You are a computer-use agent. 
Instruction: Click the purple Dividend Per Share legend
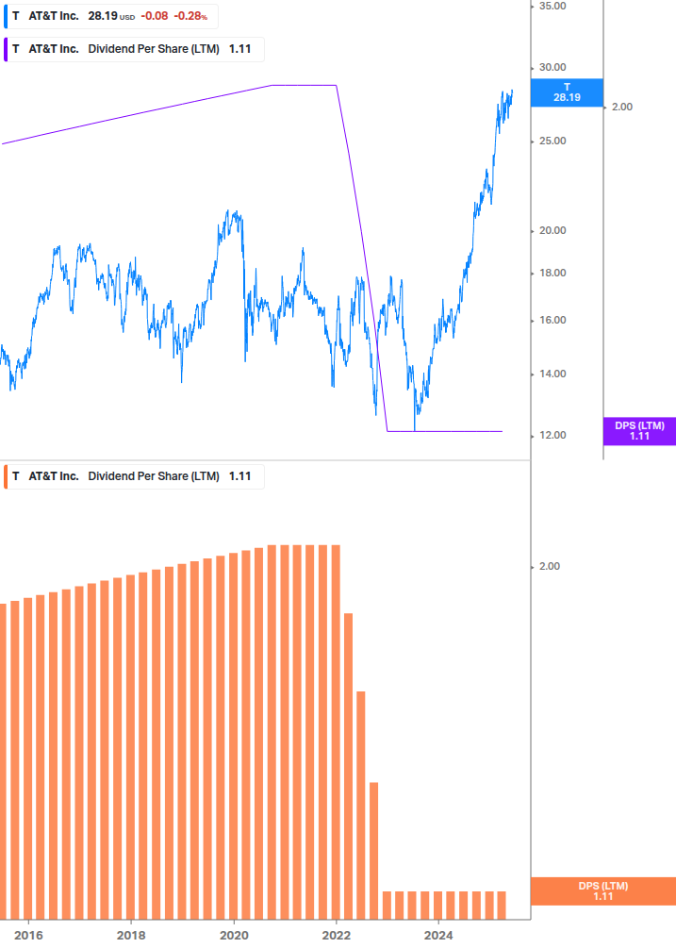tap(134, 50)
